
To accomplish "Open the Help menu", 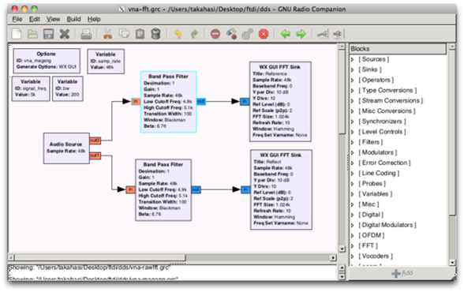I will click(x=94, y=19).
